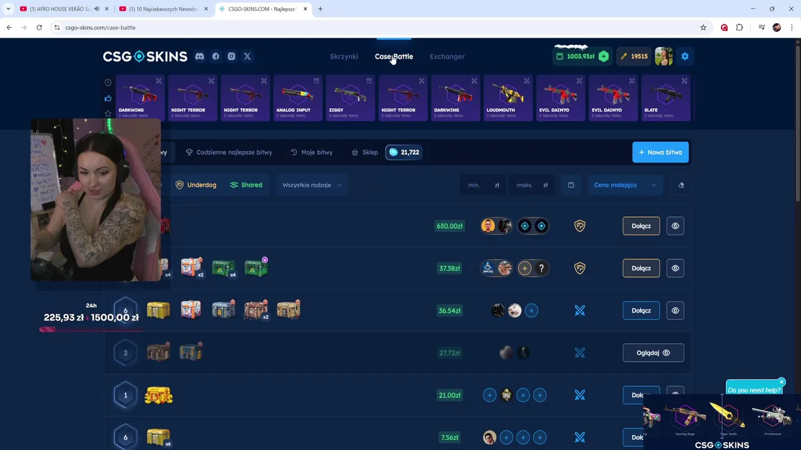
Task: Click the eye icon in 630.00zł row
Action: point(675,226)
